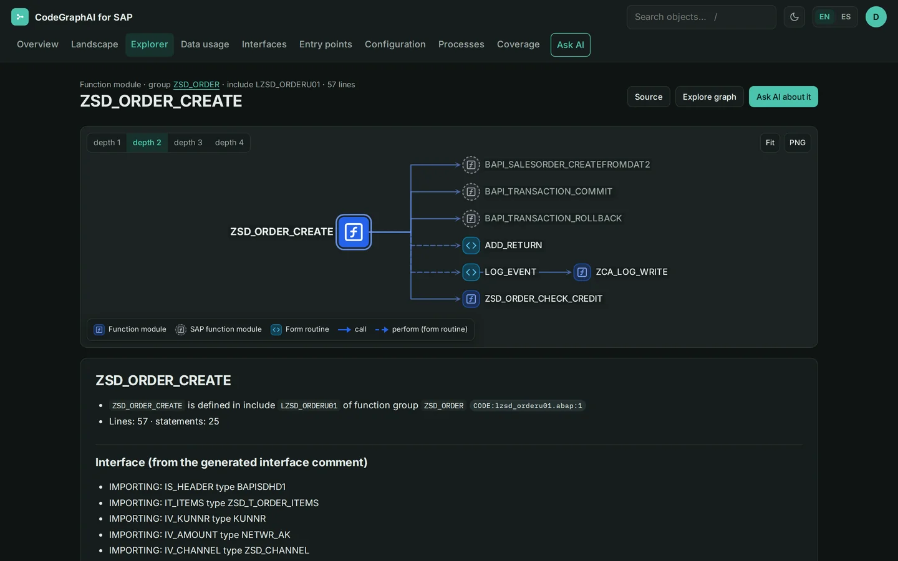Click the ADD_RETURN node label
This screenshot has height=561, width=898.
click(513, 245)
